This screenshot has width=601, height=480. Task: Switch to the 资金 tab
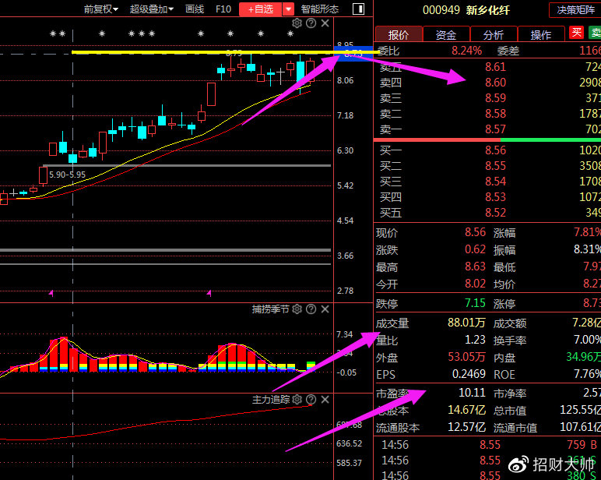point(446,34)
